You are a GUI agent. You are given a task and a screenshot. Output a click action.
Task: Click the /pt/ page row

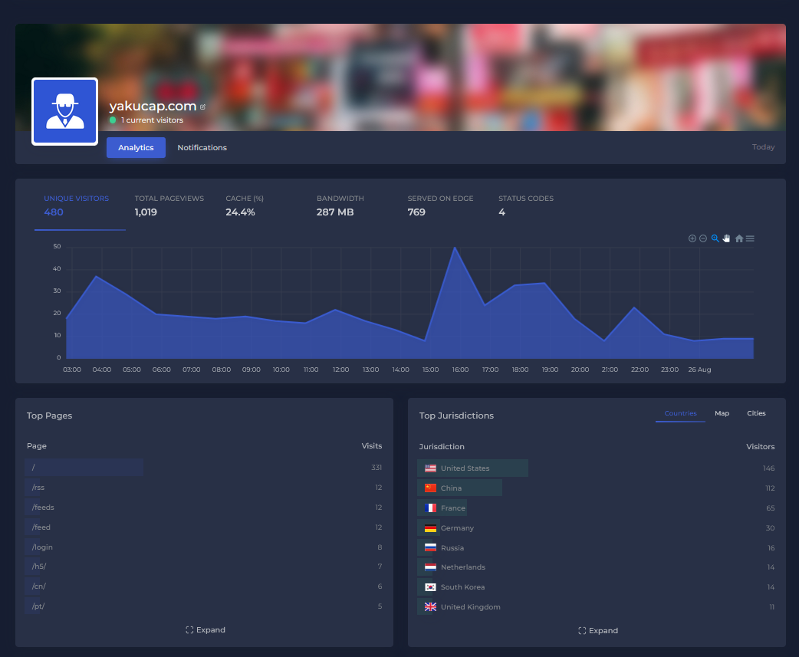click(x=204, y=606)
